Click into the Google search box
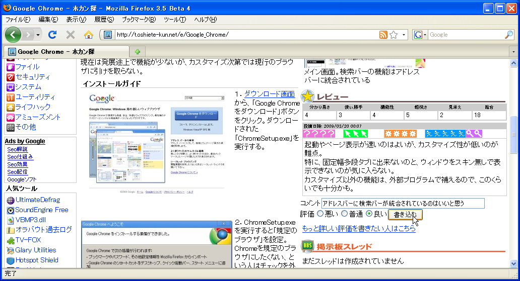The height and width of the screenshot is (281, 520). tap(466, 34)
